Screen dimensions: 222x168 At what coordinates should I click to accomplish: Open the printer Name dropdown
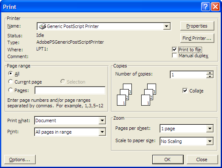pos(167,26)
